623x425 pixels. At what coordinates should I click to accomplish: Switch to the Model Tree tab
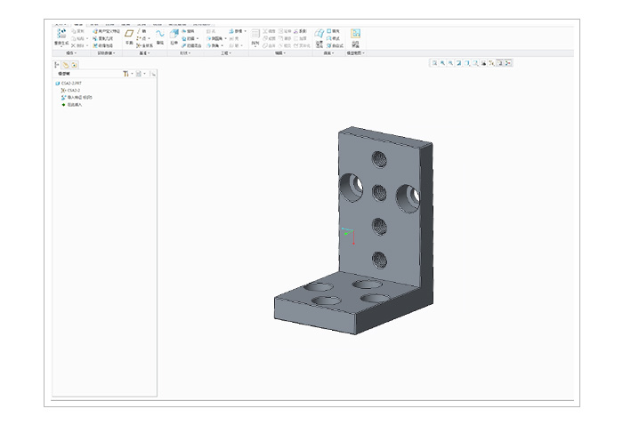(57, 64)
